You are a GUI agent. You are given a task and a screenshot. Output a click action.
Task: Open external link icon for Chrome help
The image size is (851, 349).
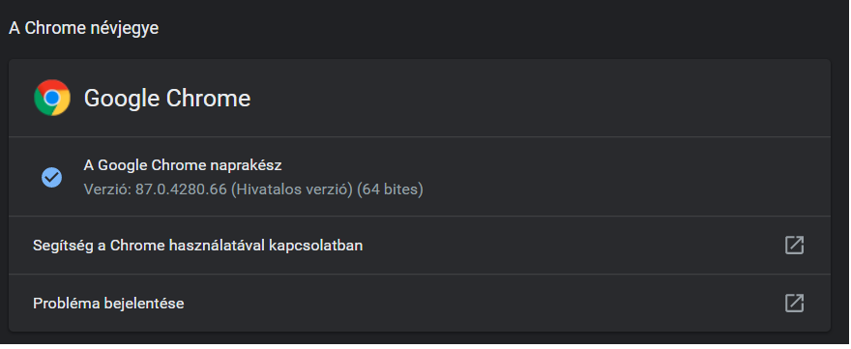click(x=794, y=246)
